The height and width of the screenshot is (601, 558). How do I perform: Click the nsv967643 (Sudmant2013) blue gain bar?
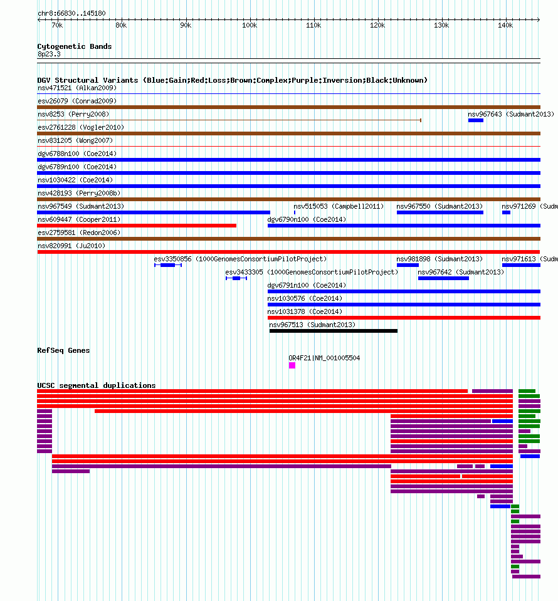(475, 120)
